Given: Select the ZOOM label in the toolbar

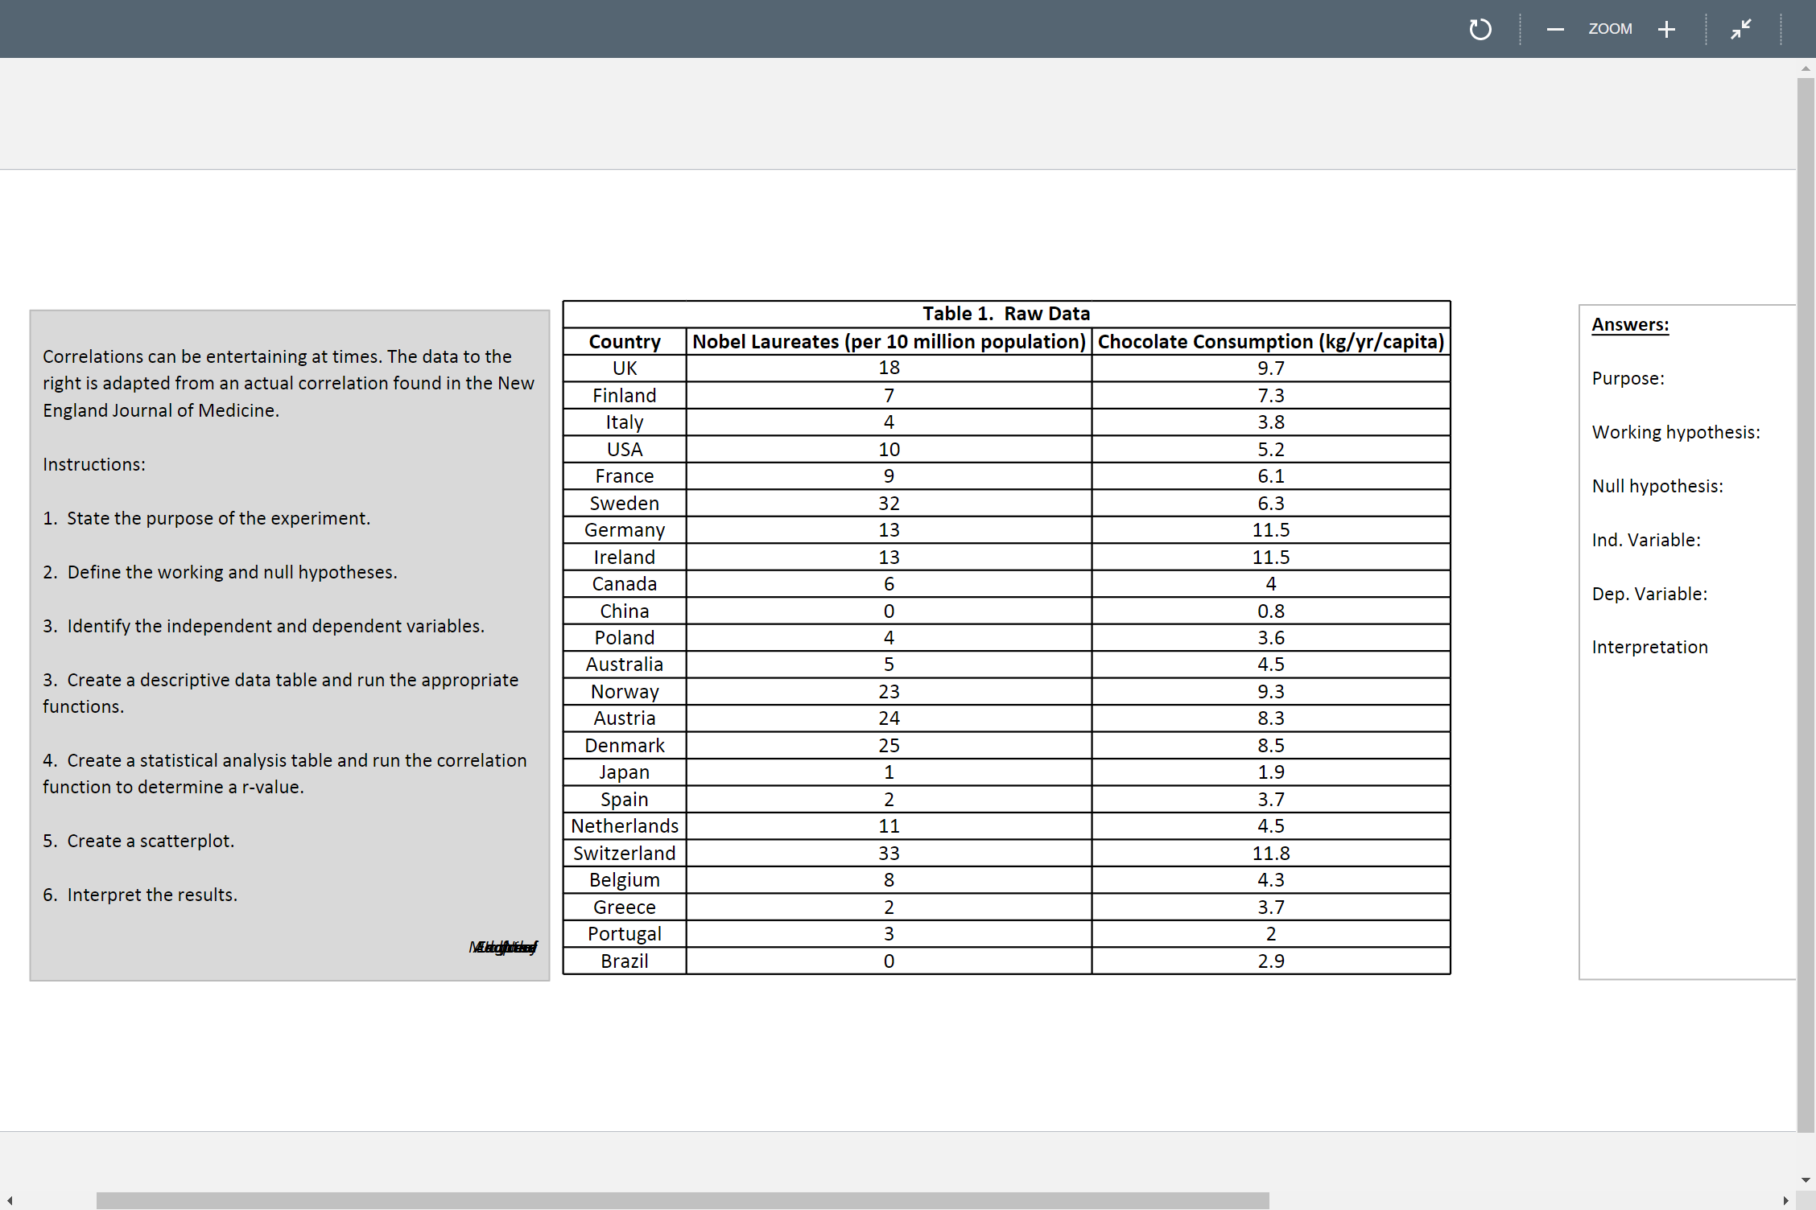Looking at the screenshot, I should (1610, 29).
